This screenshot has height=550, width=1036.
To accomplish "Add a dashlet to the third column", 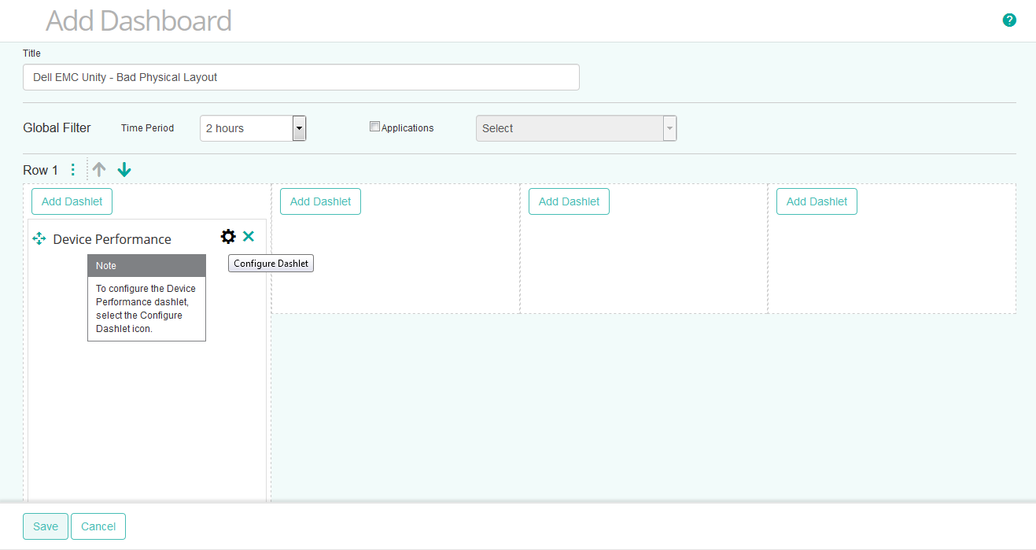I will pyautogui.click(x=569, y=201).
